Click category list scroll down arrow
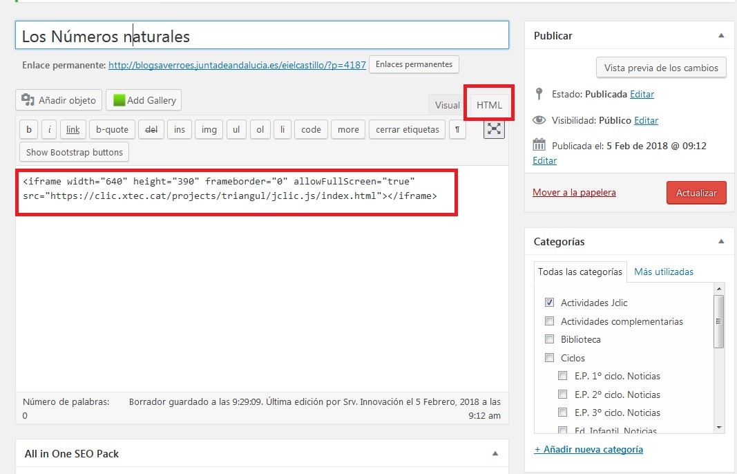This screenshot has width=737, height=474. pos(718,428)
